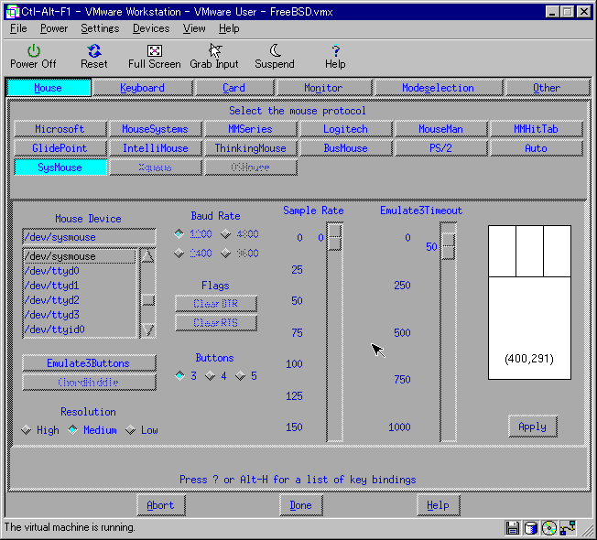Select the Mouse tab
Image resolution: width=597 pixels, height=540 pixels.
[48, 88]
